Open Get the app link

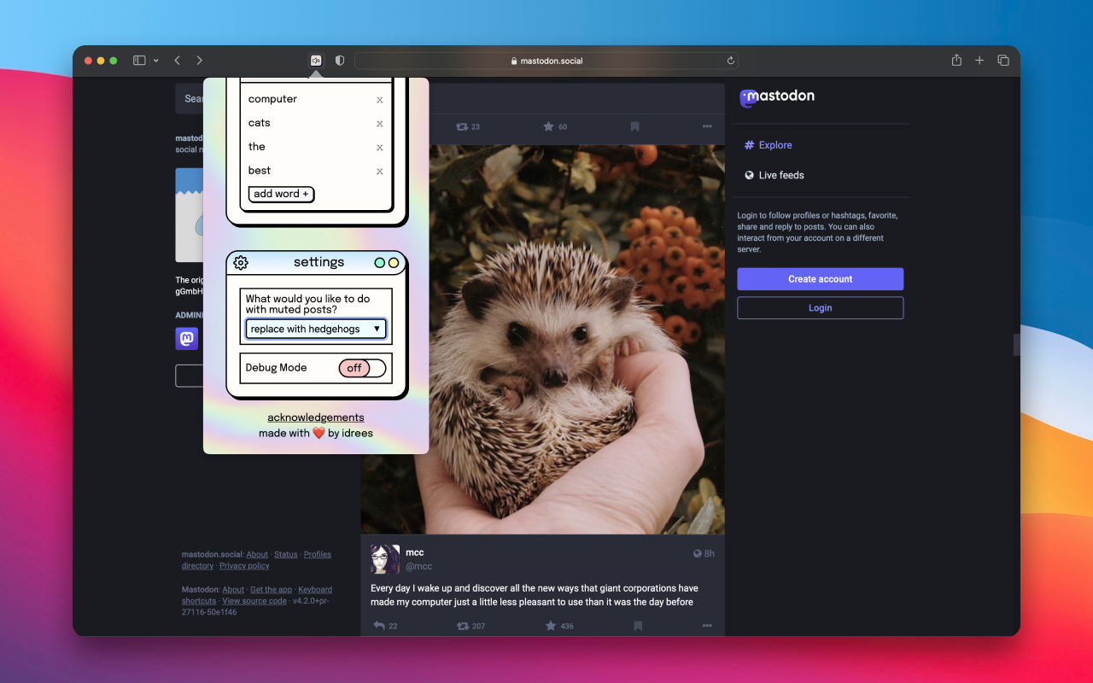click(x=272, y=590)
